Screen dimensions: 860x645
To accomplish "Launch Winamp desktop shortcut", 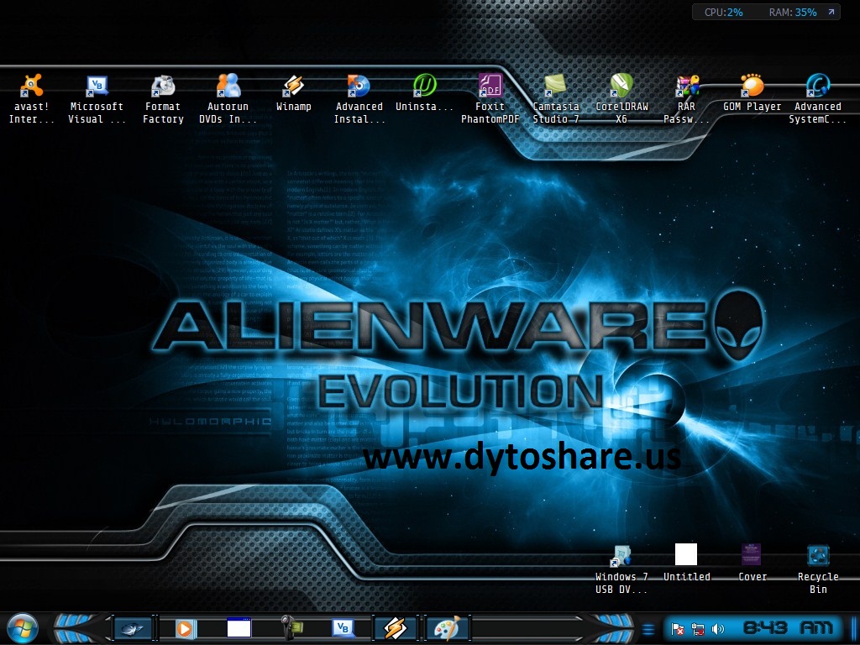I will [293, 93].
